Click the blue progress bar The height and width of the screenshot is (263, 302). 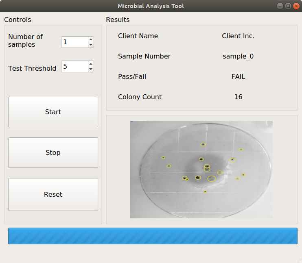click(153, 236)
